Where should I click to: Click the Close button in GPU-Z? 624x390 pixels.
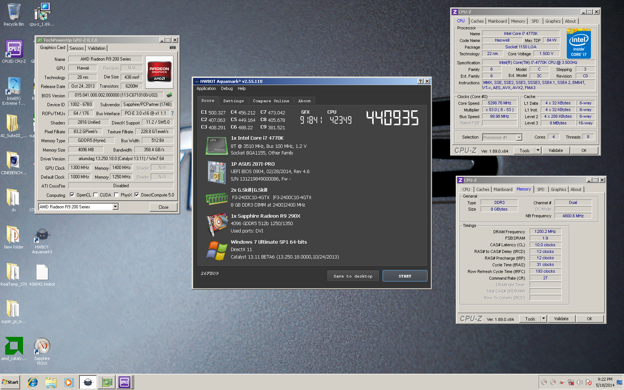[163, 207]
